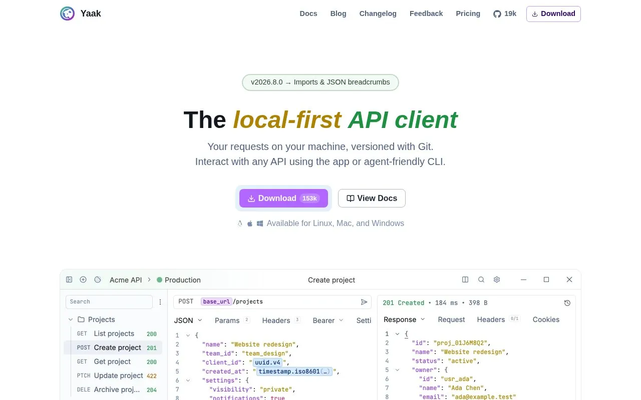Viewport: 641px width, 400px height.
Task: Fold request body line 1 brace
Action: (x=188, y=335)
